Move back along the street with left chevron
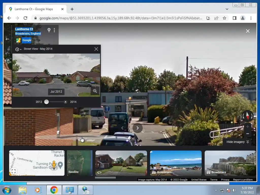The height and width of the screenshot is (195, 260). [122, 128]
